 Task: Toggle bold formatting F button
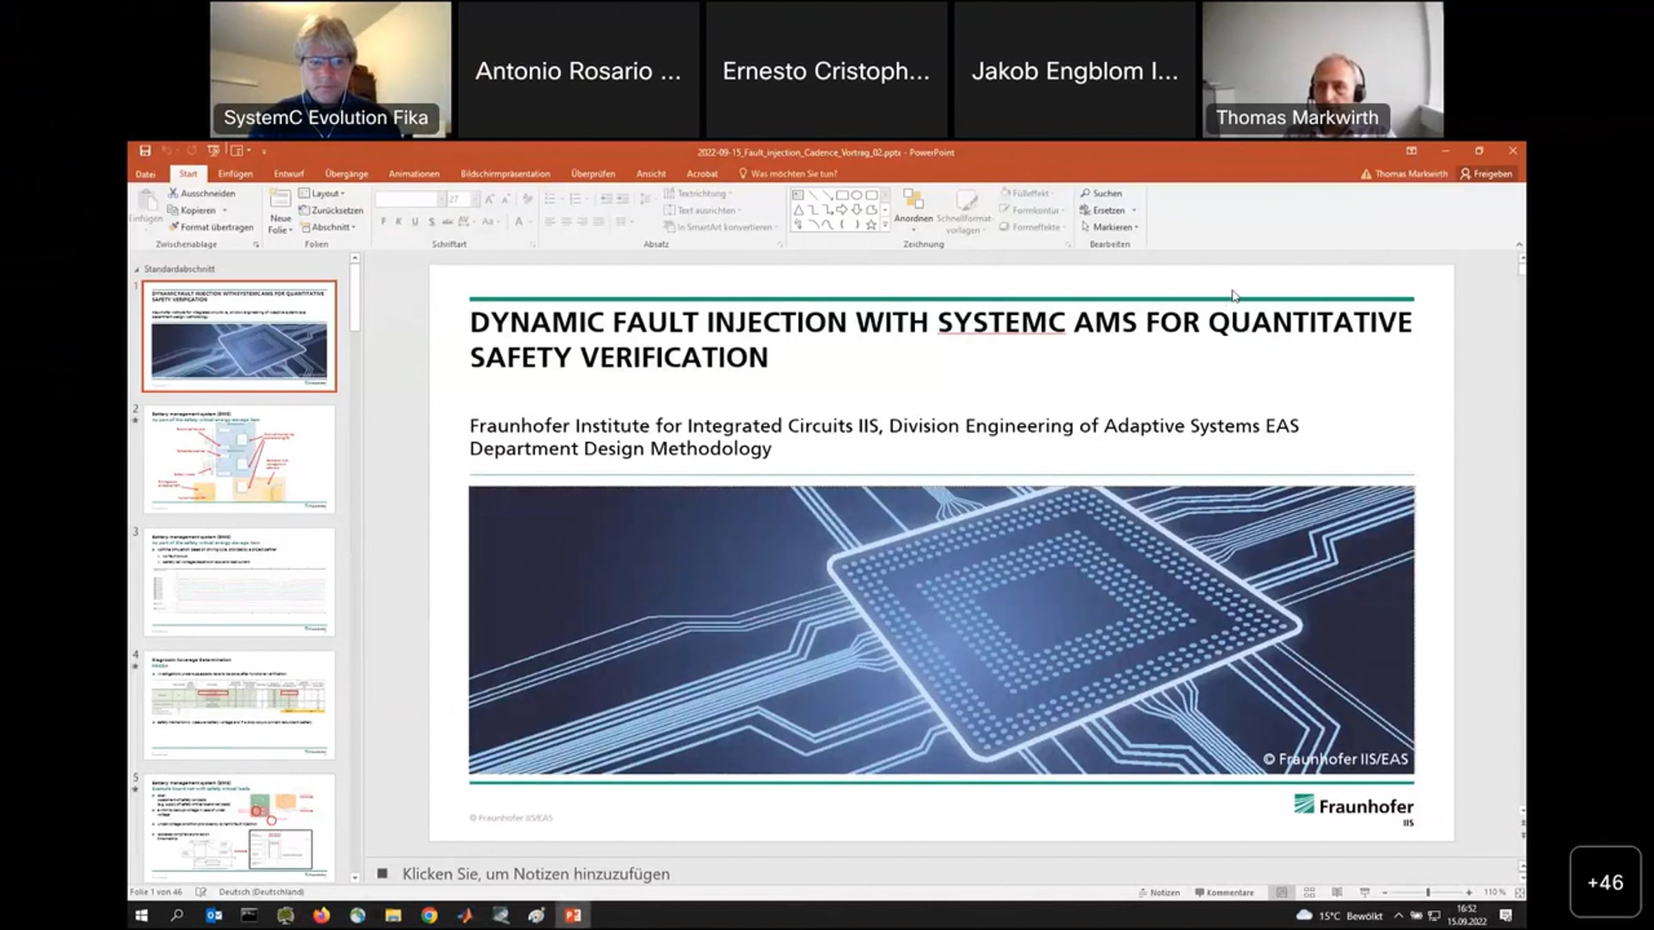coord(383,221)
